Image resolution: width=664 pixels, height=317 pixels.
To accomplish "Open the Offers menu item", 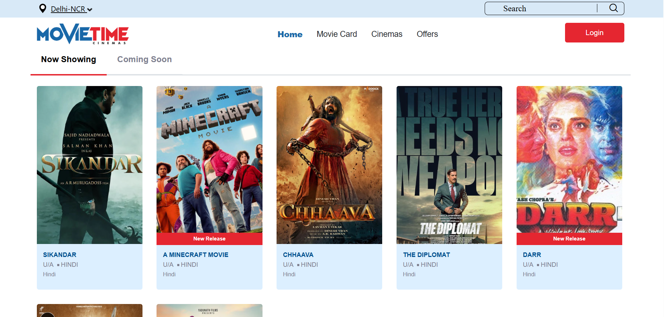I will tap(427, 34).
